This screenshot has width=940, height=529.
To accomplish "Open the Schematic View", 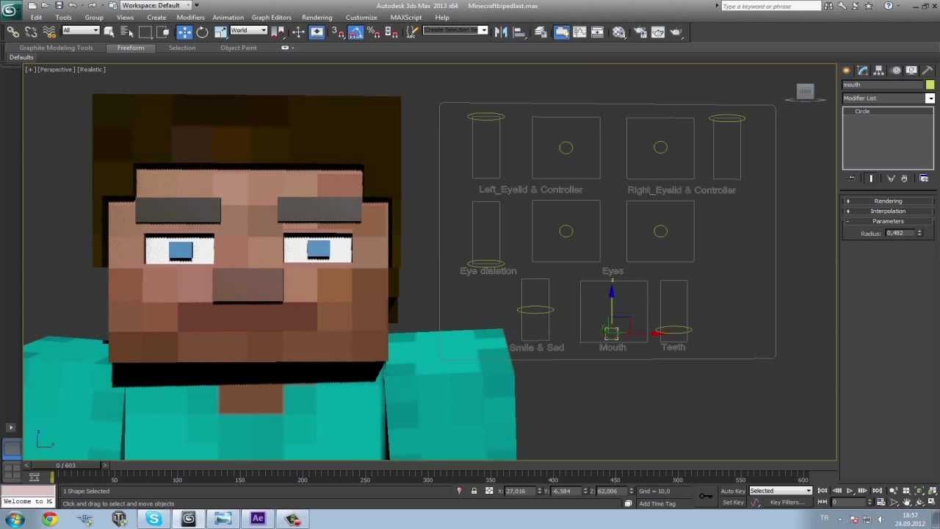I will pos(598,32).
